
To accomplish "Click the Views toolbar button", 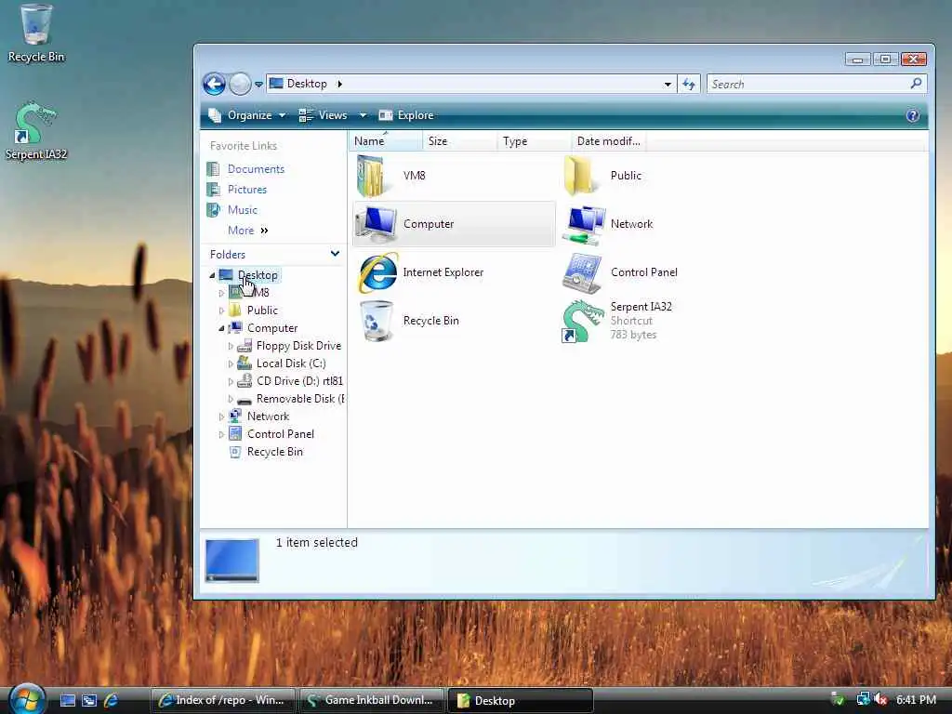I will 323,115.
